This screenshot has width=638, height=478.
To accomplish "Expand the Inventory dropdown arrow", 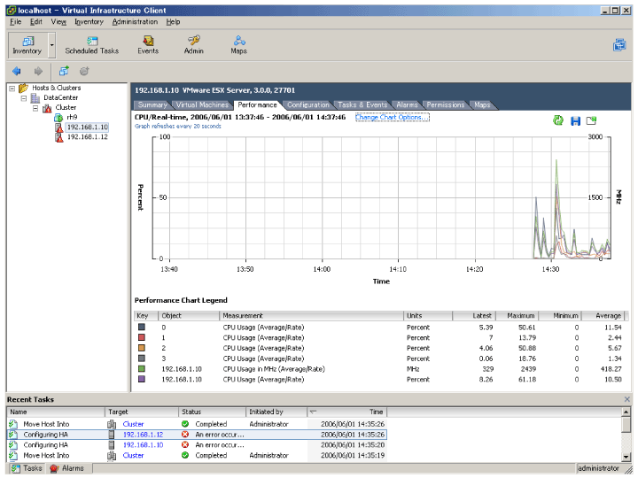I will (x=51, y=45).
